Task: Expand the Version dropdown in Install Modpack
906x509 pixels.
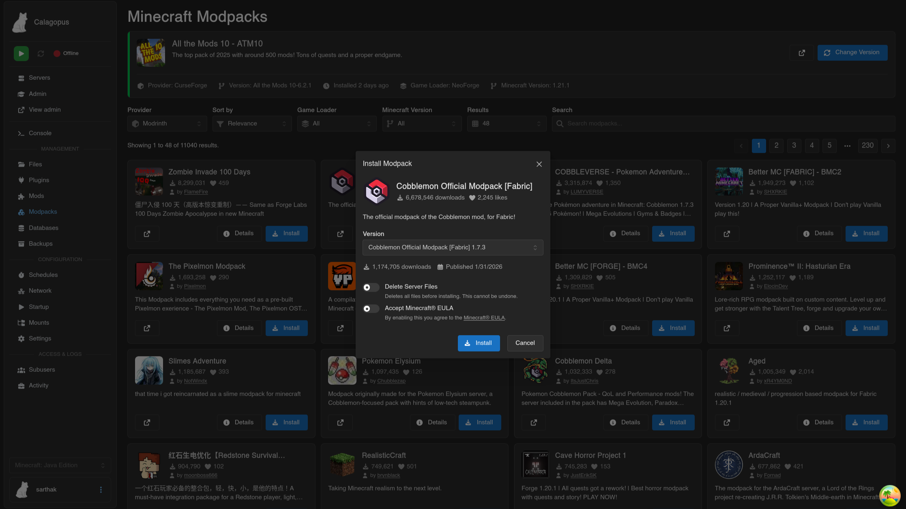Action: (x=453, y=247)
